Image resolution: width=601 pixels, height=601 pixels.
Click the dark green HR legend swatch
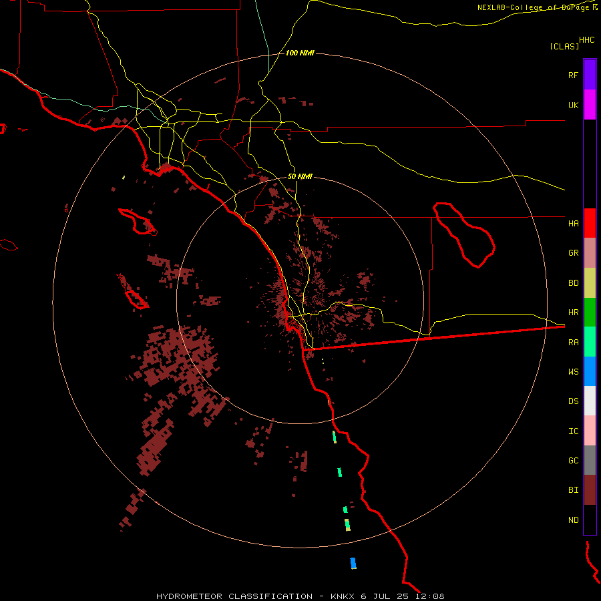coord(590,313)
